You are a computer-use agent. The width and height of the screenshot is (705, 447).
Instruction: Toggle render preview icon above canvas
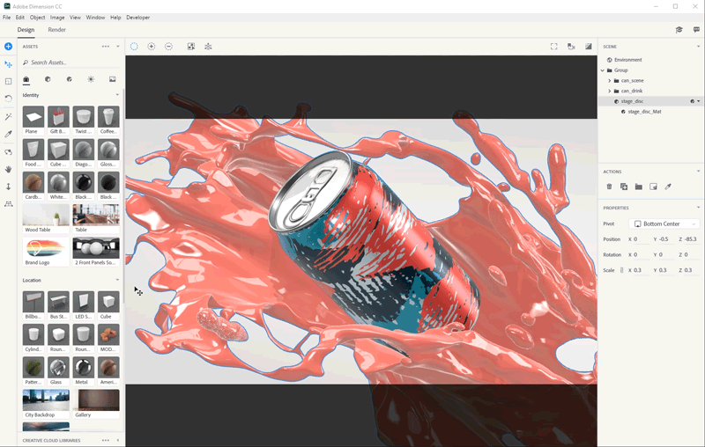(x=589, y=47)
